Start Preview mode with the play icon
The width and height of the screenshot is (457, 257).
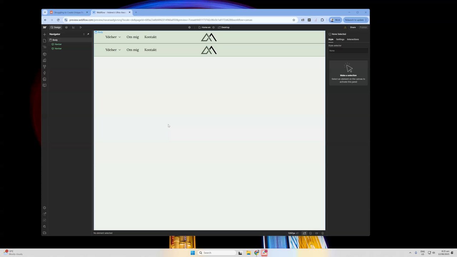(81, 27)
